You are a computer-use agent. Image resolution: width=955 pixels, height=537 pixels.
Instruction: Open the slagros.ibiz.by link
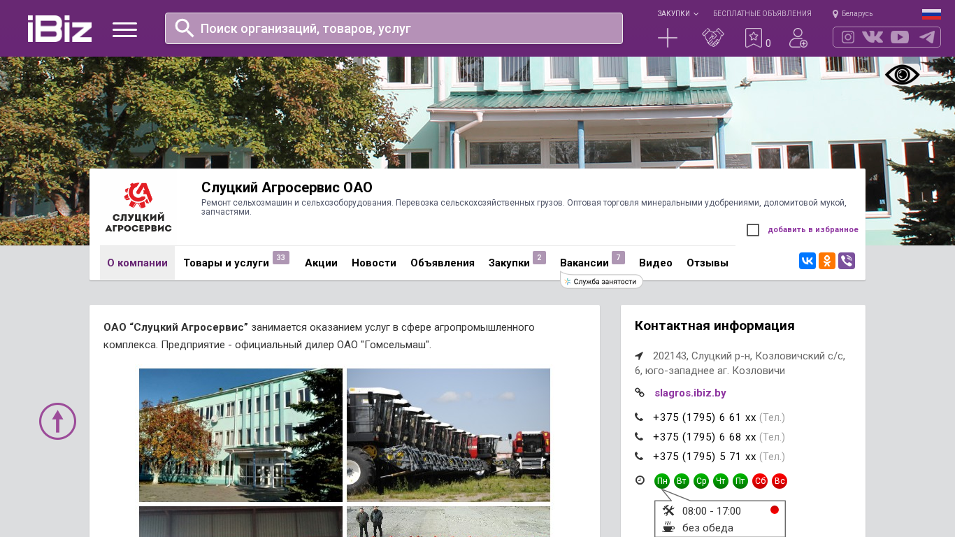(690, 393)
